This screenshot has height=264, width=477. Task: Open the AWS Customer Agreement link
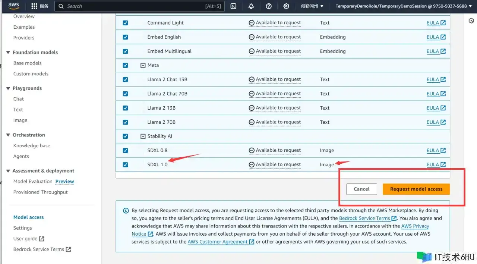[218, 242]
